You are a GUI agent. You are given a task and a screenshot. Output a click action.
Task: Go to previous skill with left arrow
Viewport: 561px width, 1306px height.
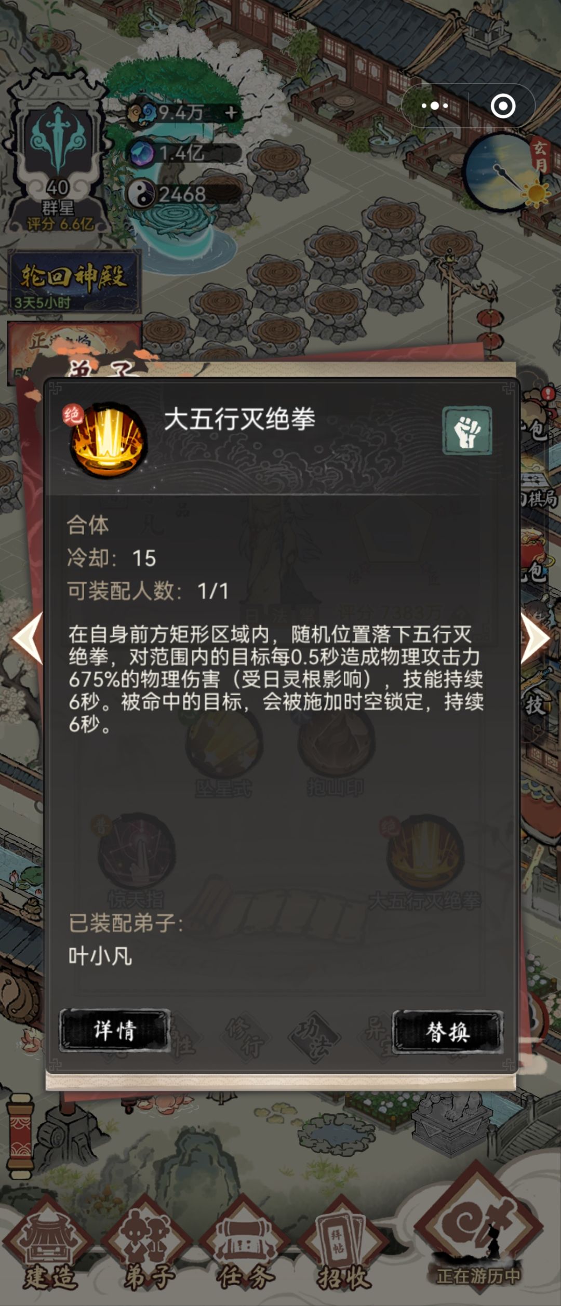27,638
